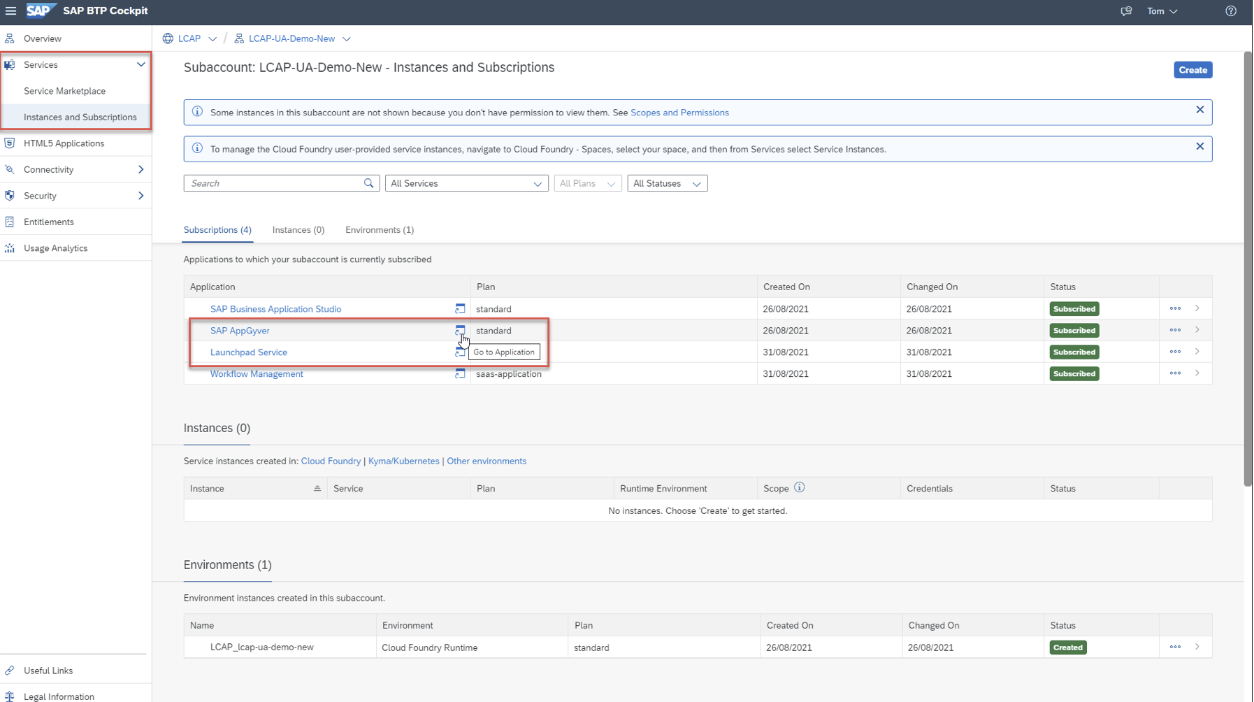The width and height of the screenshot is (1254, 702).
Task: Expand details of LCAP_lcap-ua-demo-new environment
Action: [1197, 647]
